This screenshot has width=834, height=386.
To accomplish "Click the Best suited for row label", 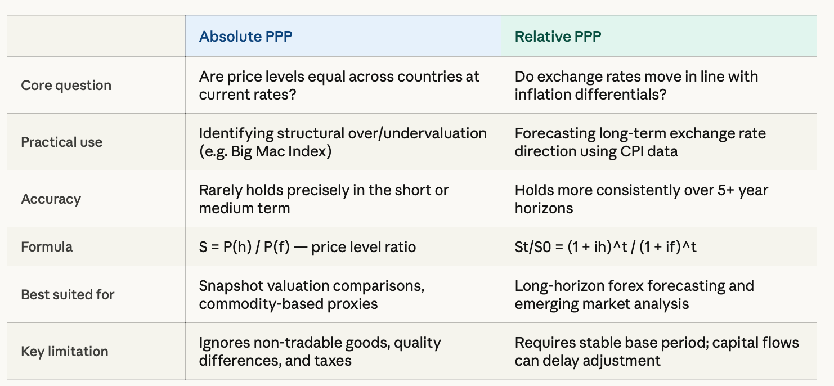I will point(68,294).
